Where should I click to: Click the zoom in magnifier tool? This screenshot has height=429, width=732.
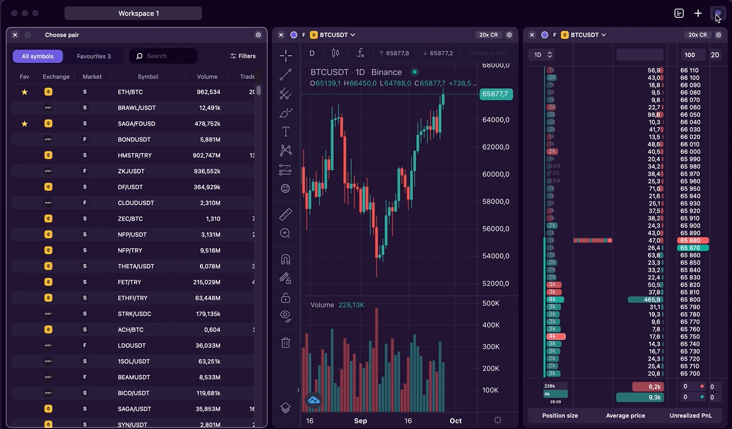click(x=286, y=234)
